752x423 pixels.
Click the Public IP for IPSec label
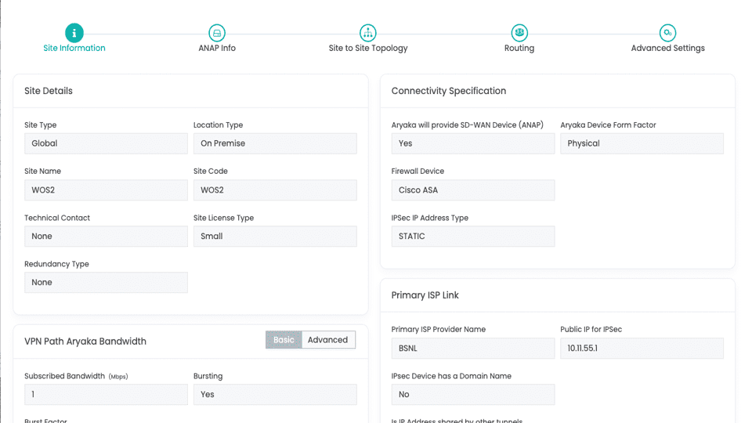click(x=591, y=329)
